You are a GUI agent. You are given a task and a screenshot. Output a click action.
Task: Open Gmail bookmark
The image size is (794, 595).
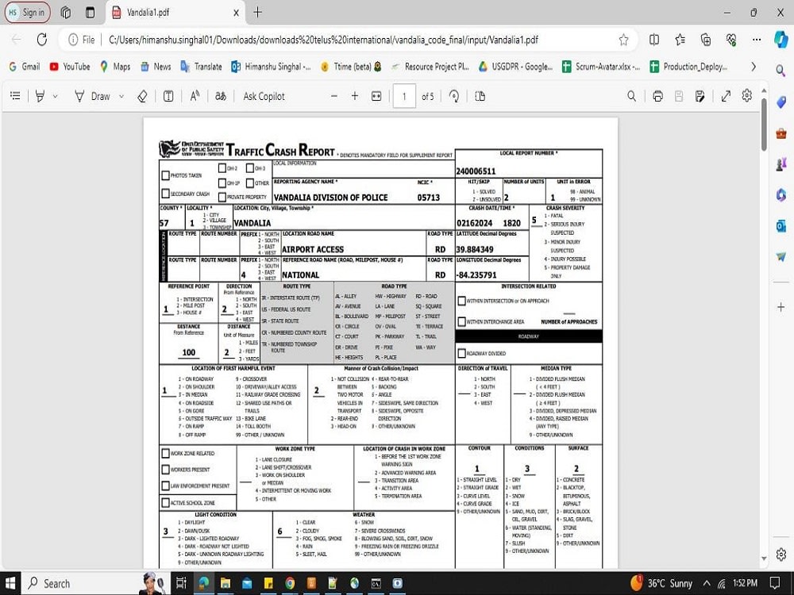tap(25, 67)
